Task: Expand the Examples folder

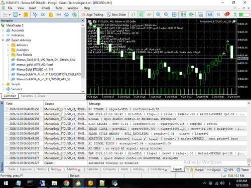Action: click(8, 50)
